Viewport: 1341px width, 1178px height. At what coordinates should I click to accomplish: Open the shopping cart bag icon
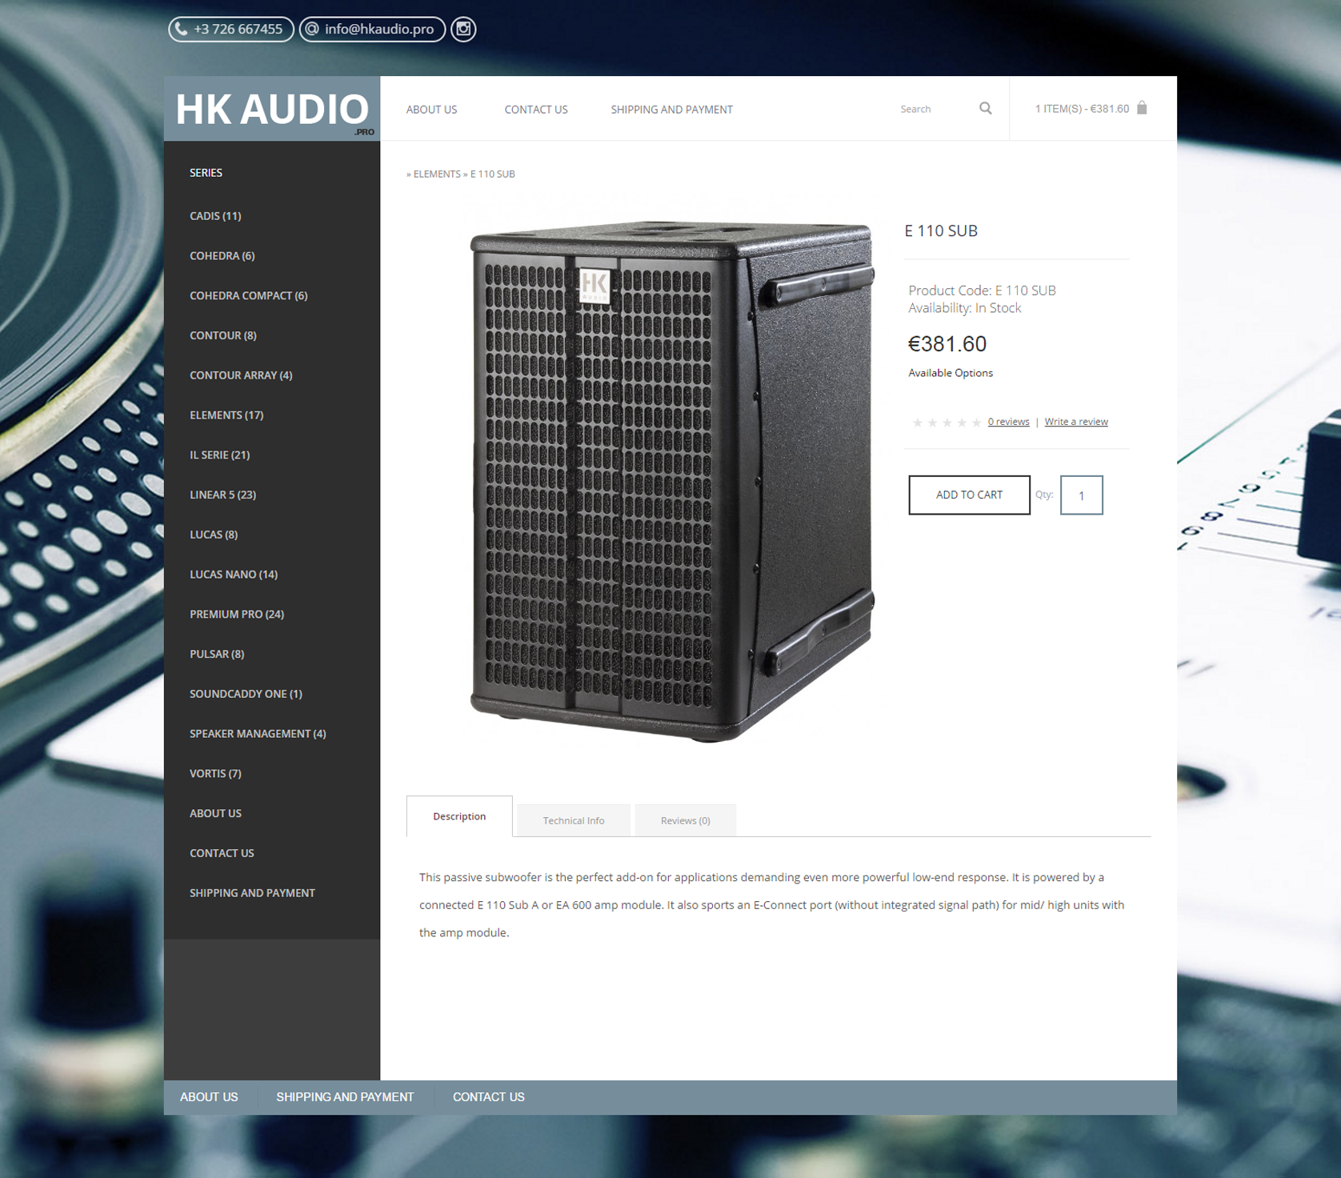tap(1142, 108)
